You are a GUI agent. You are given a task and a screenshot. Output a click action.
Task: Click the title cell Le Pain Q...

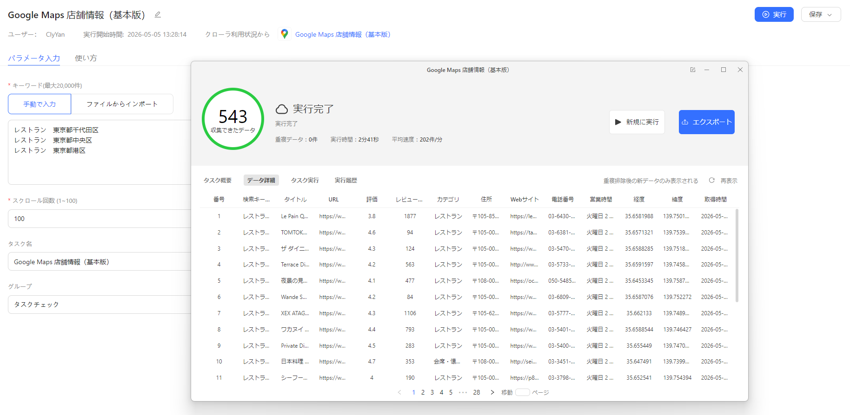tap(295, 216)
